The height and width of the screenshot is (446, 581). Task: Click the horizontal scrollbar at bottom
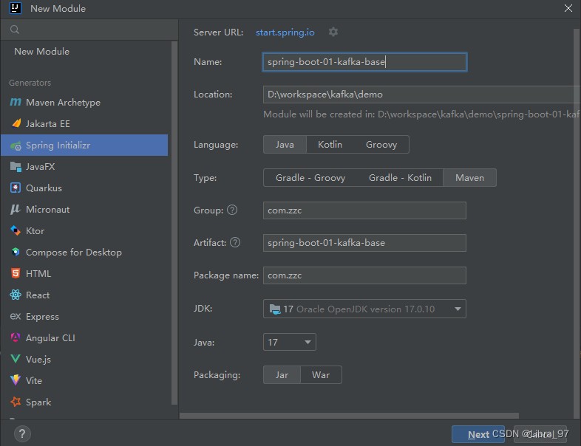point(349,416)
